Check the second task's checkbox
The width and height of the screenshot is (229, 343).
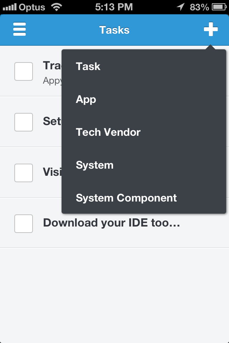point(24,122)
